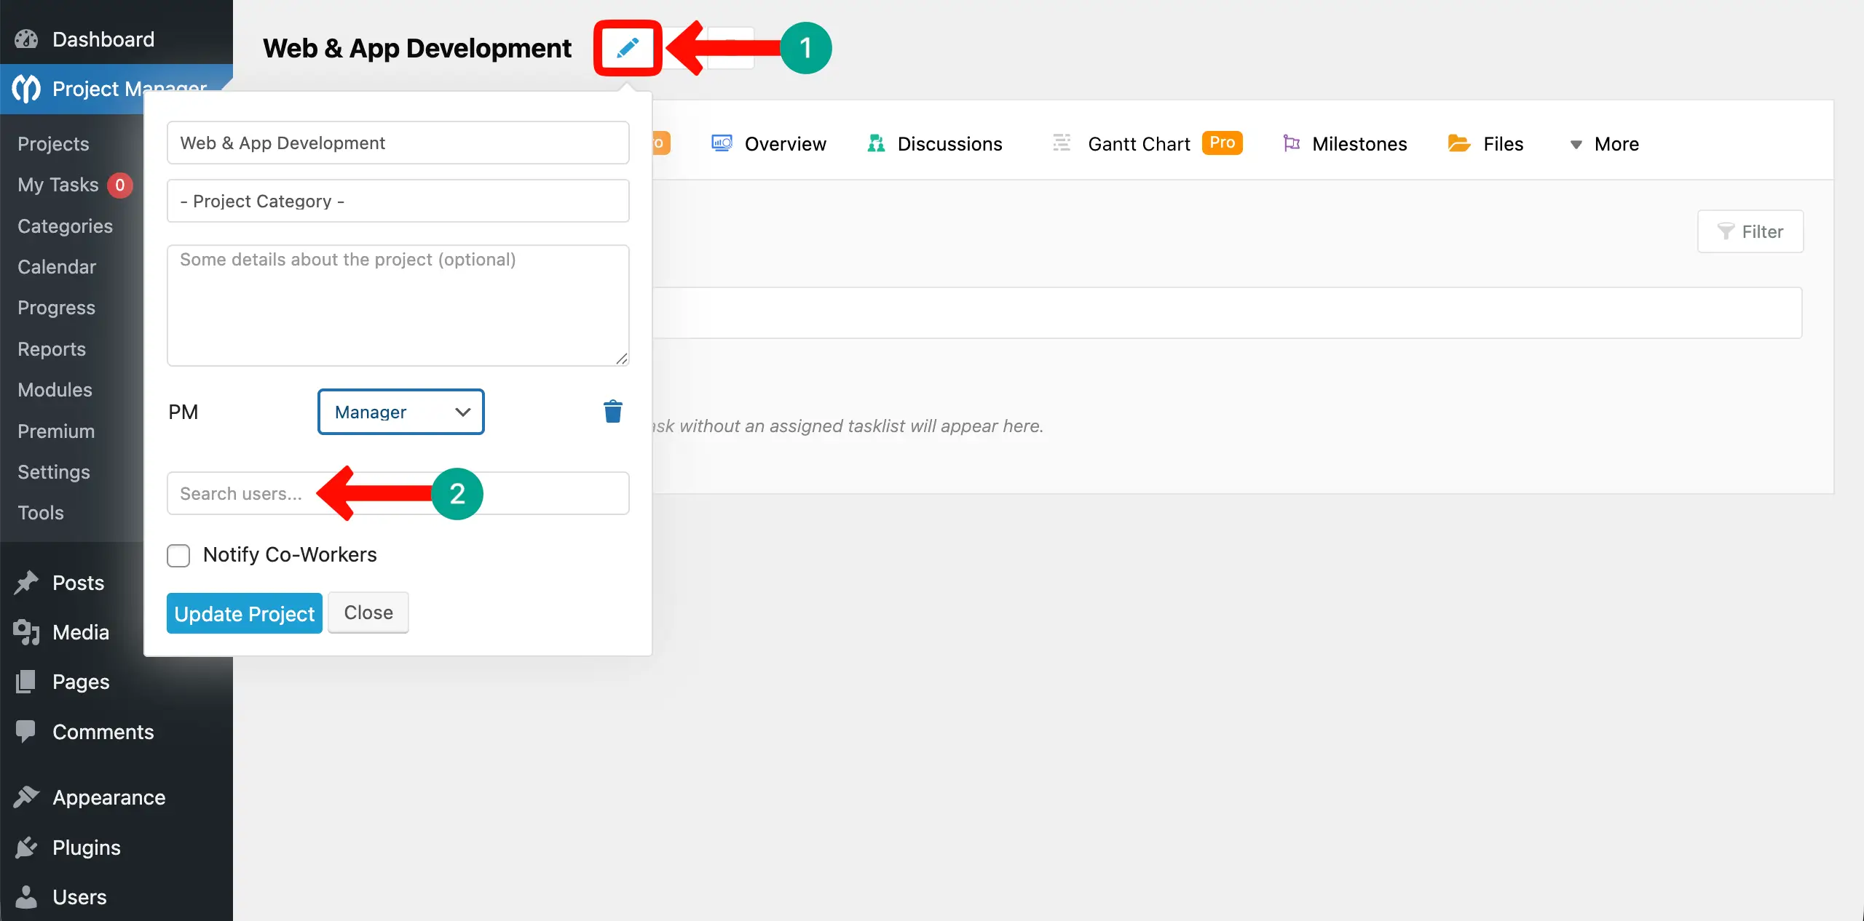Click the pencil icon to edit project

pyautogui.click(x=626, y=47)
